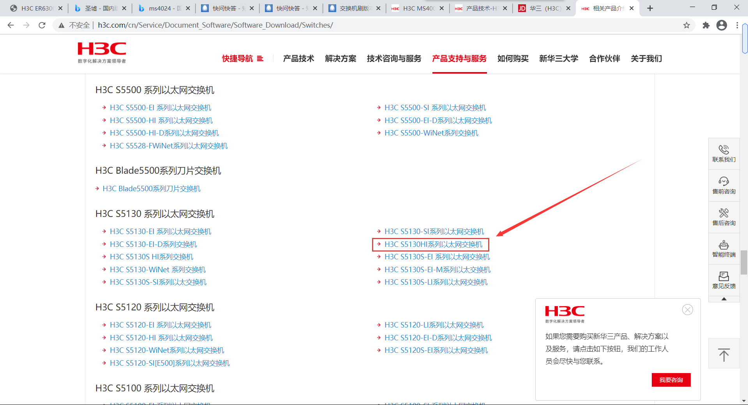This screenshot has height=405, width=748.
Task: Open H3C Blade5500系列刀片交换机 link
Action: (152, 189)
